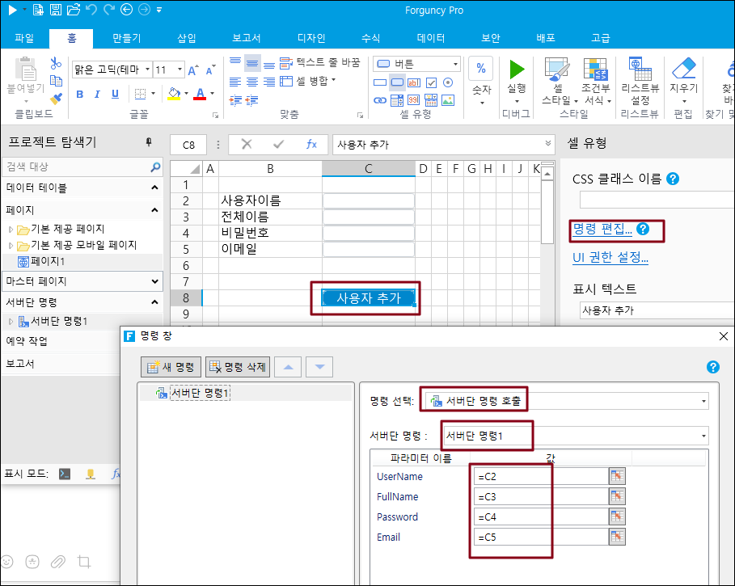
Task: Click the cut scissors icon in clipboard
Action: point(56,63)
